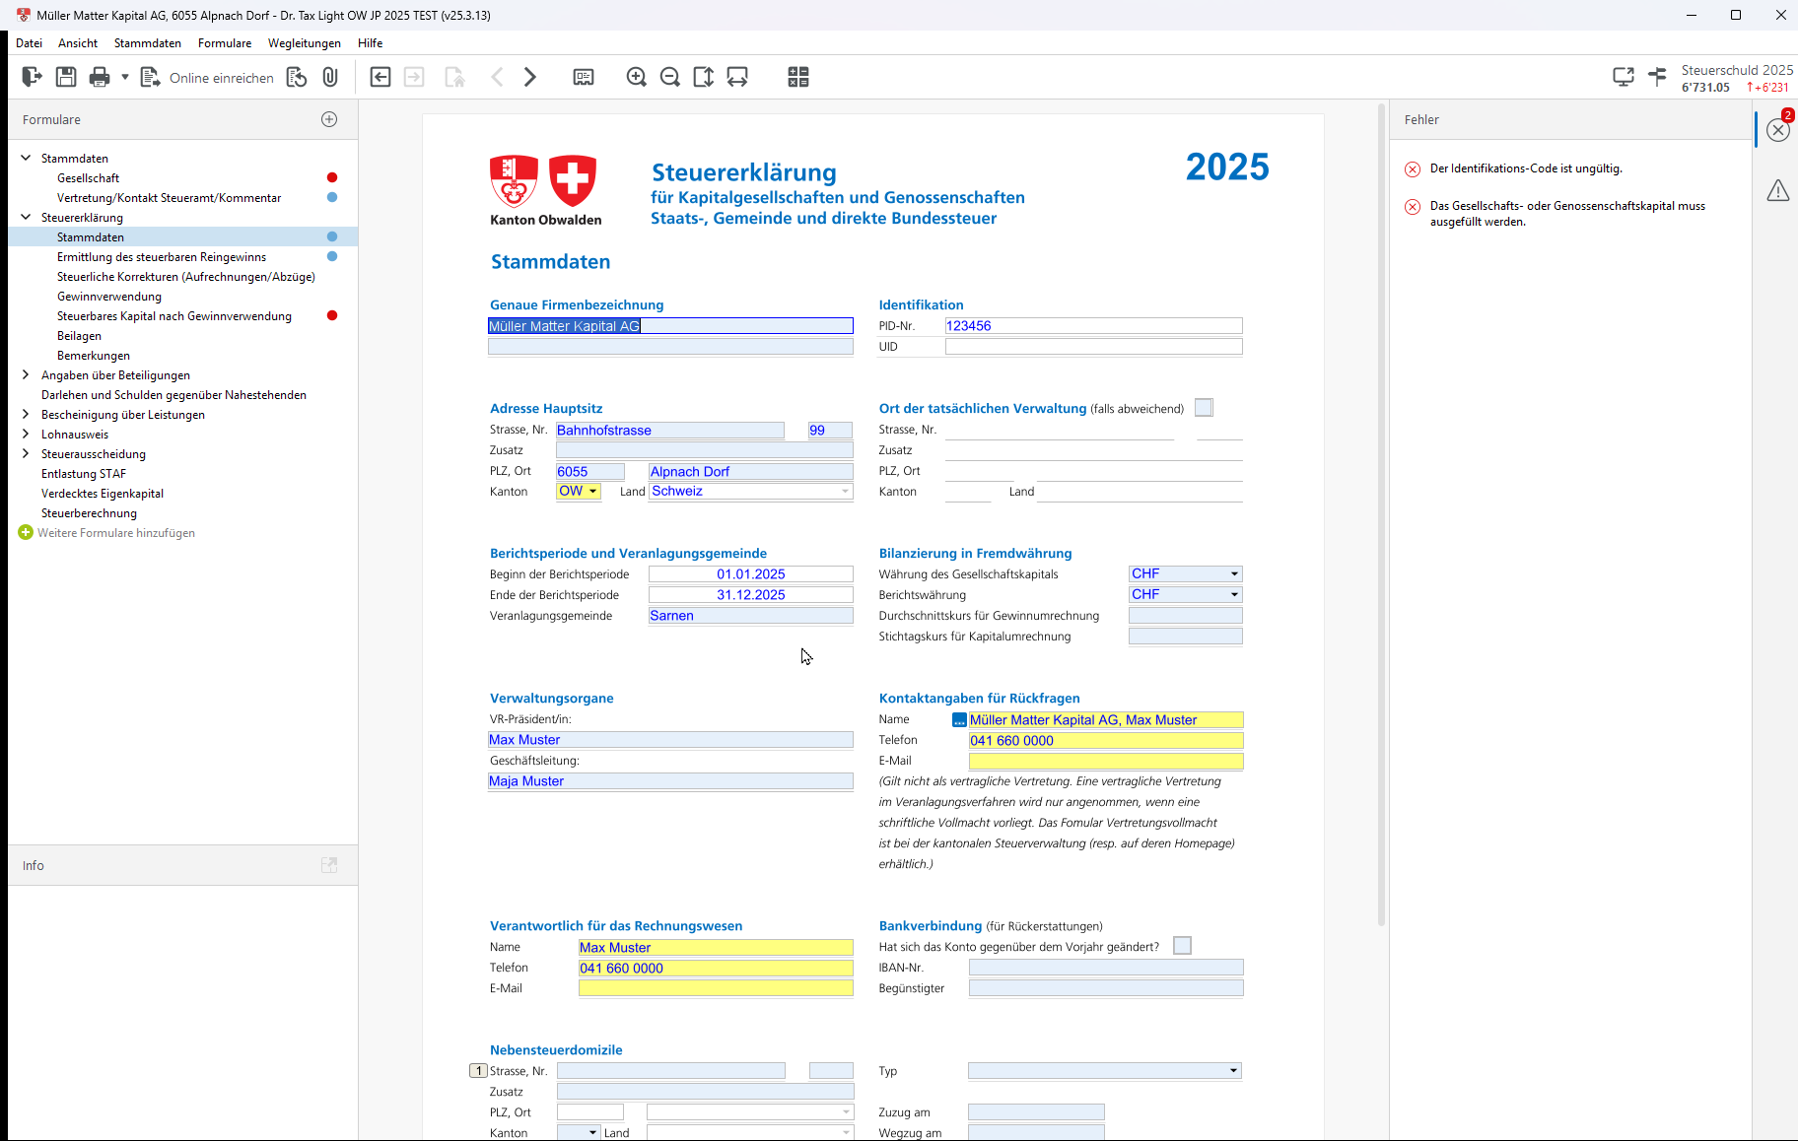This screenshot has width=1798, height=1141.
Task: Click the paperclip attachment icon
Action: 330,77
